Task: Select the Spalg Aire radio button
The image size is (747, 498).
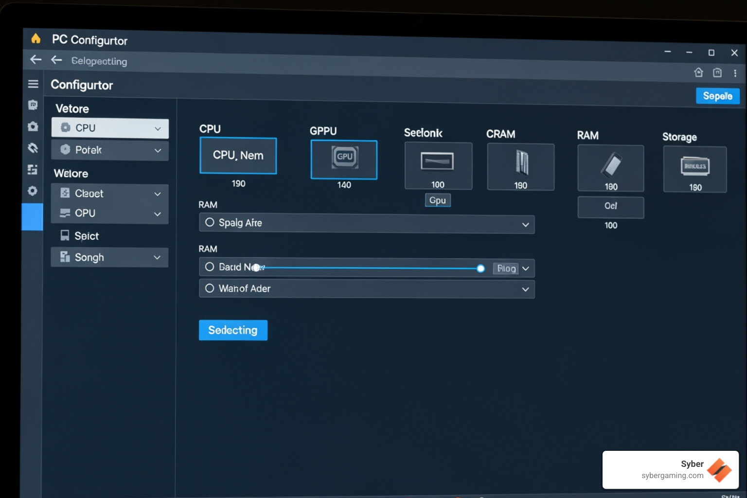Action: (x=210, y=222)
